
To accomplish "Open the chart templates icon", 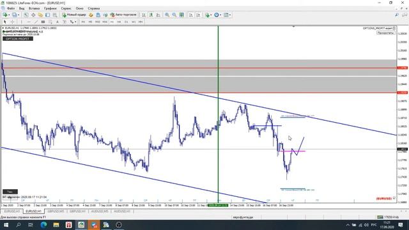I will point(226,15).
